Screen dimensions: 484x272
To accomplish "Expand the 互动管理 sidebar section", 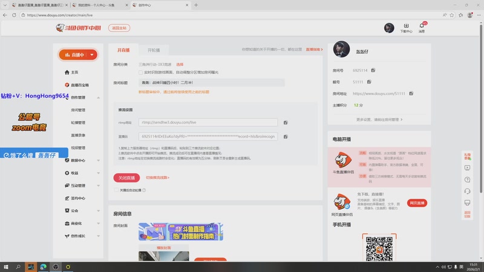I will click(98, 186).
